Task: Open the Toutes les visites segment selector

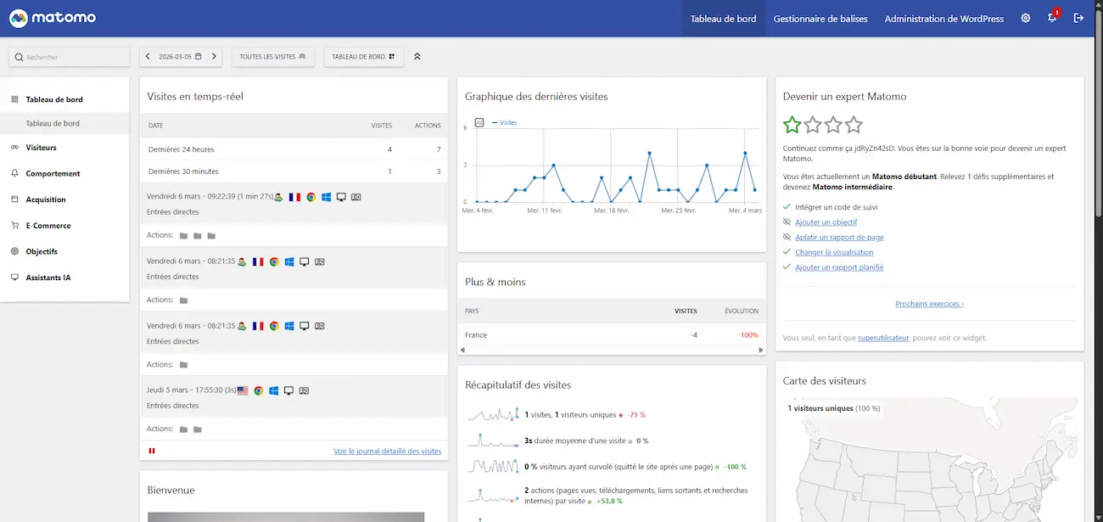Action: [x=272, y=56]
